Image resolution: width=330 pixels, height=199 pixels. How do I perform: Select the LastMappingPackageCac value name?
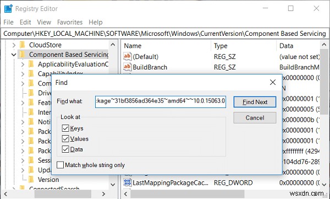[170, 182]
